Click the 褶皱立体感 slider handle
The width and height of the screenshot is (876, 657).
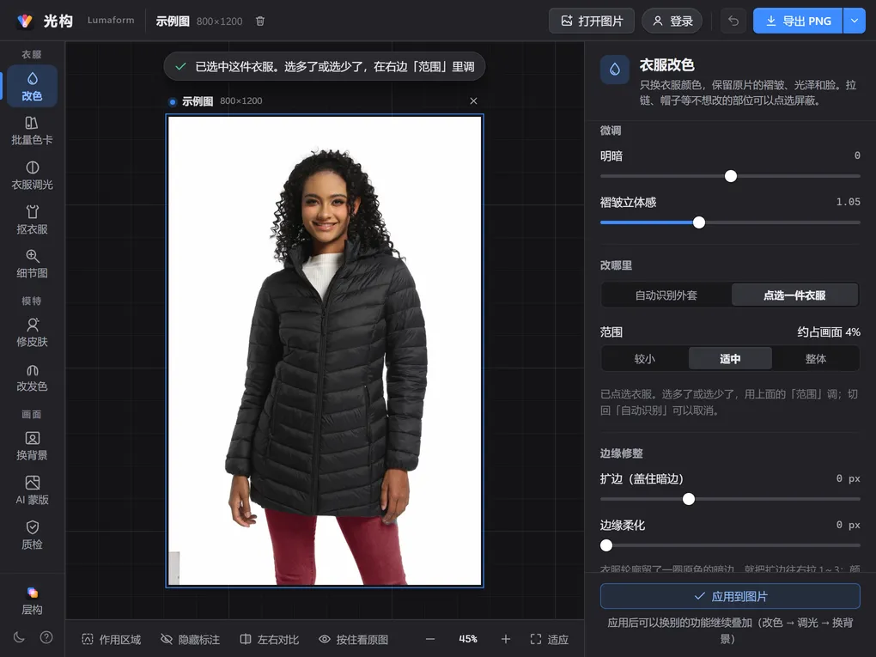tap(699, 222)
